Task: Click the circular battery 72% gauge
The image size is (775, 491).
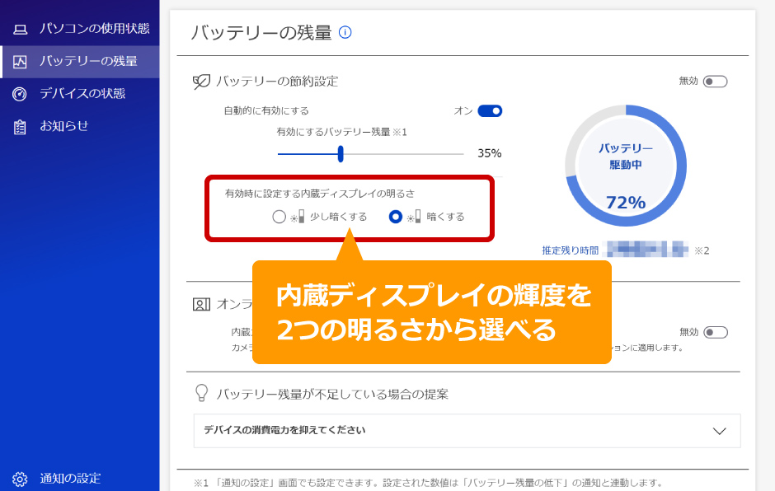Action: (625, 166)
